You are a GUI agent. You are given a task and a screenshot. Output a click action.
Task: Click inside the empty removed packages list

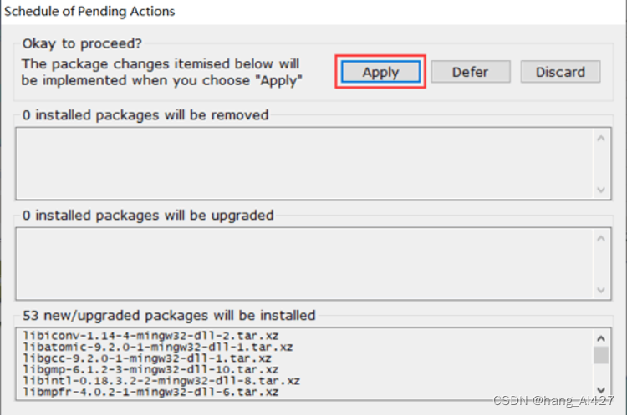coord(301,165)
